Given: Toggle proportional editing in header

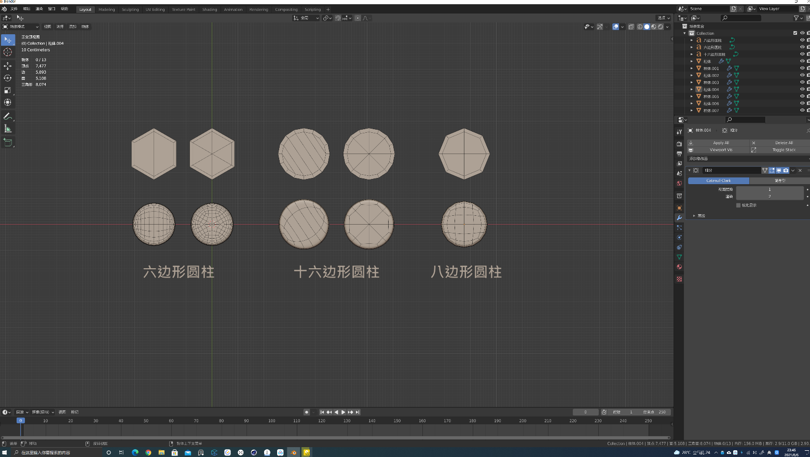Looking at the screenshot, I should click(x=358, y=18).
